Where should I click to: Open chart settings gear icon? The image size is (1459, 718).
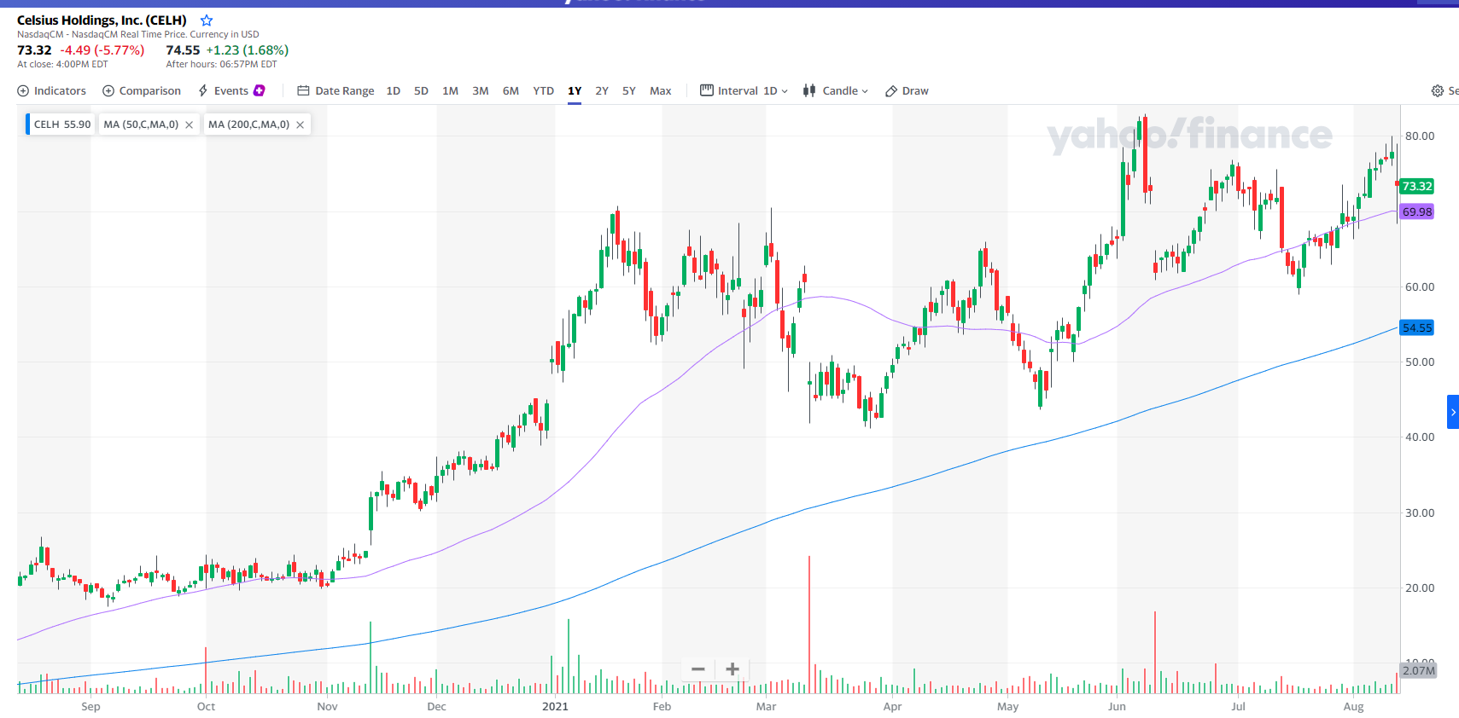pyautogui.click(x=1438, y=91)
